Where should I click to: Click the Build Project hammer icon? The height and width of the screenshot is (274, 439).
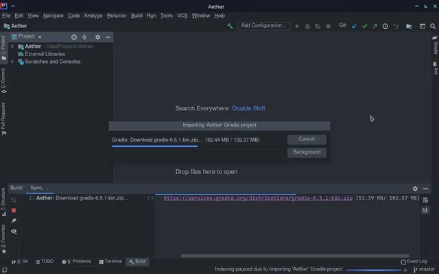pyautogui.click(x=230, y=26)
